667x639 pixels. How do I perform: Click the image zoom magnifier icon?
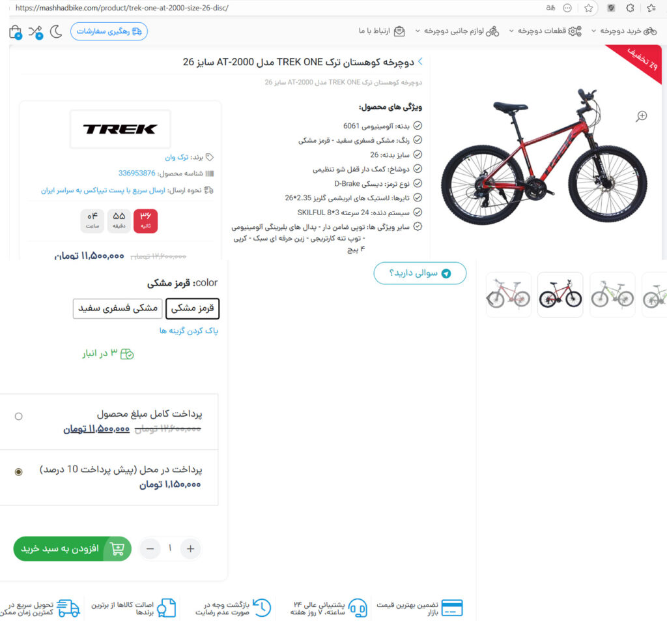(x=642, y=116)
